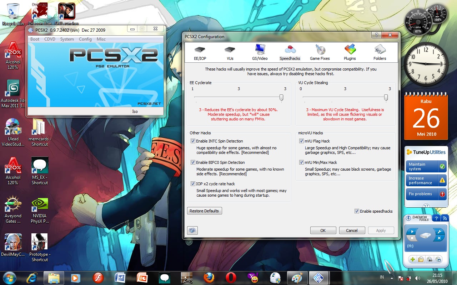The height and width of the screenshot is (285, 457).
Task: Open the Boot menu in PCSX2
Action: pos(35,39)
